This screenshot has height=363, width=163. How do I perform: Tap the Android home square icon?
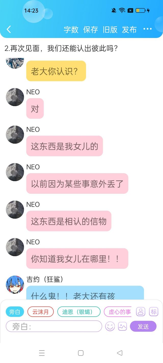[81, 353]
